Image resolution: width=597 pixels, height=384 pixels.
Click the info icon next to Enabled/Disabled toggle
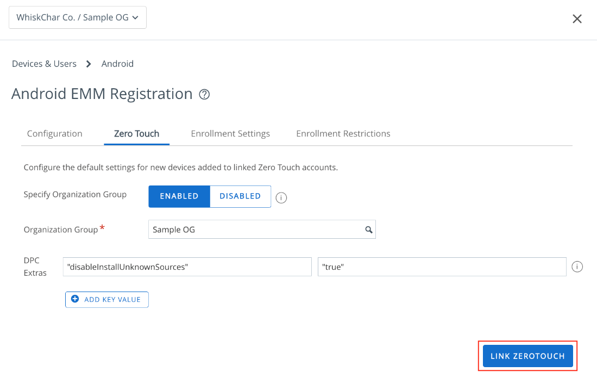point(281,197)
